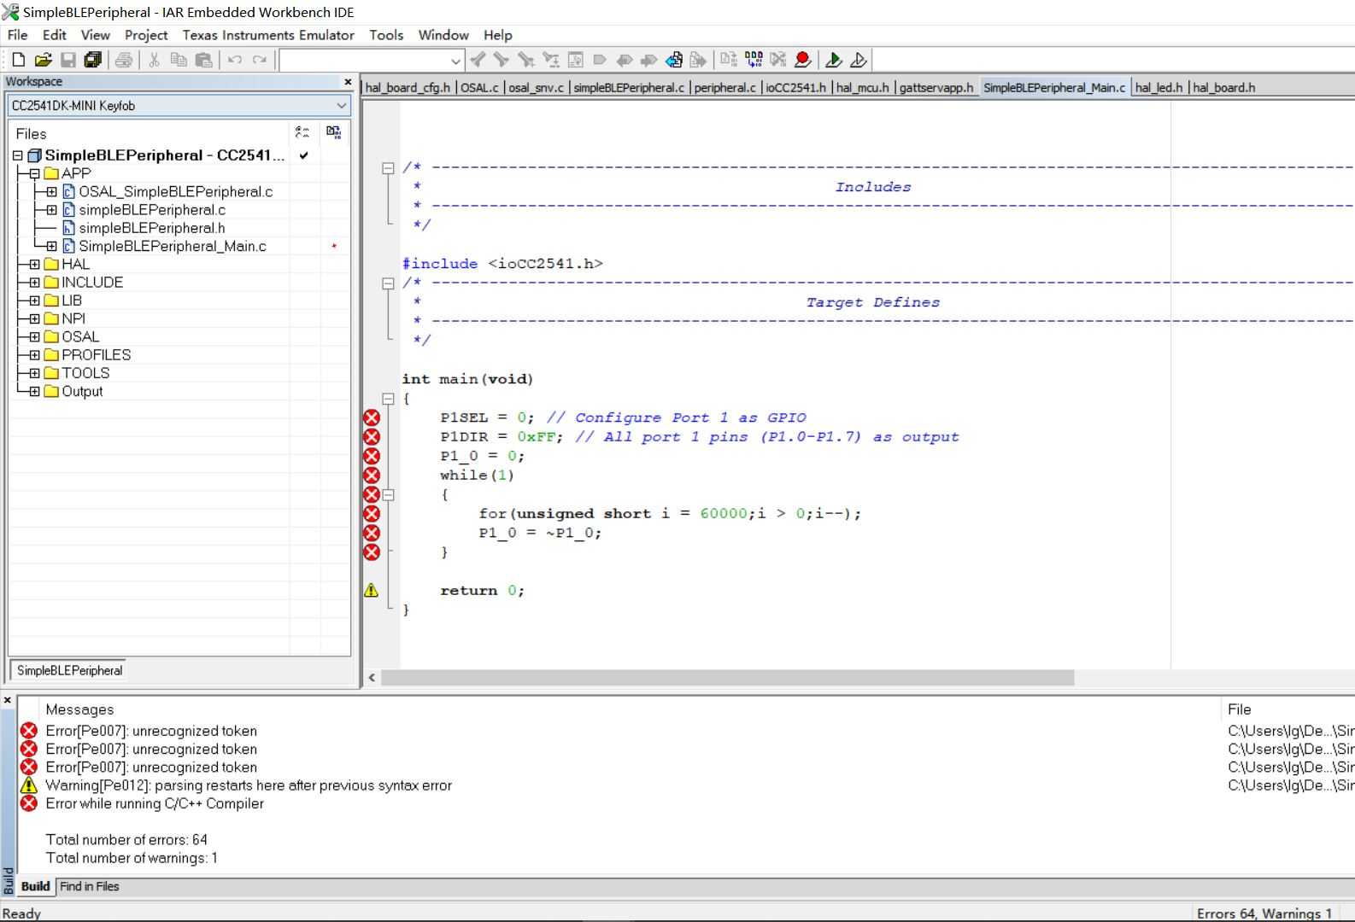
Task: Click editor scrollbar left arrow
Action: (372, 678)
